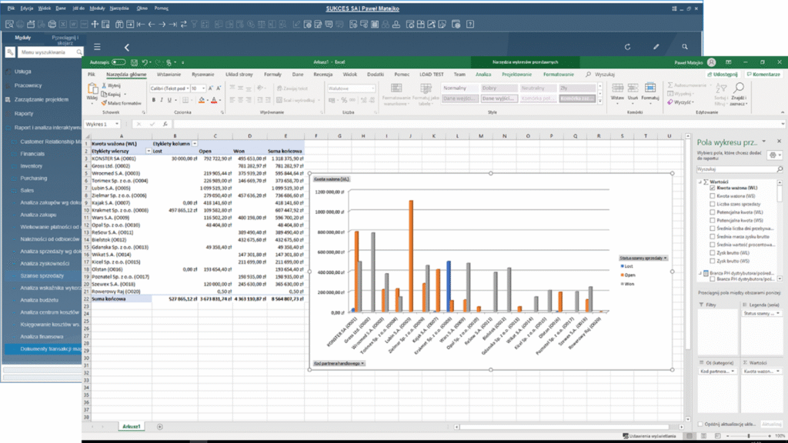
Task: Click the pivot field Wyszukaj search box
Action: click(740, 170)
